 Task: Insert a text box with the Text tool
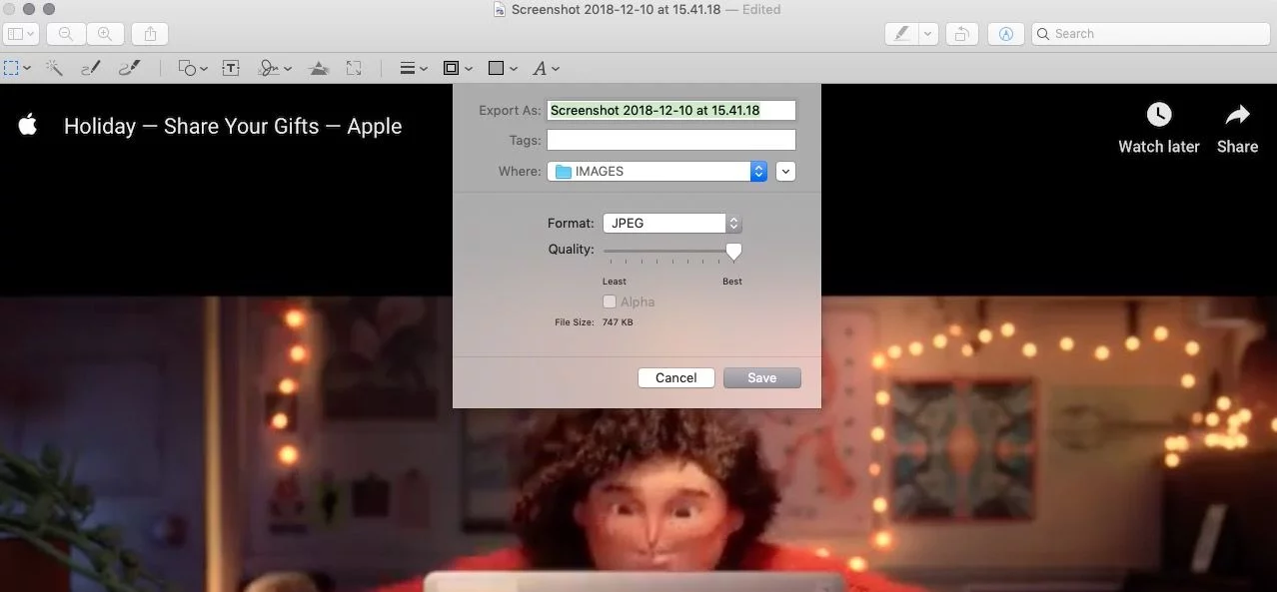(230, 68)
